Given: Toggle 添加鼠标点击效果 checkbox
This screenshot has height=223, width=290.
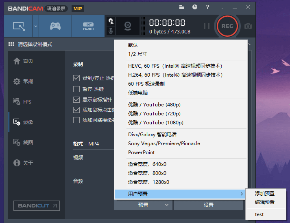Looking at the screenshot, I should (76, 110).
